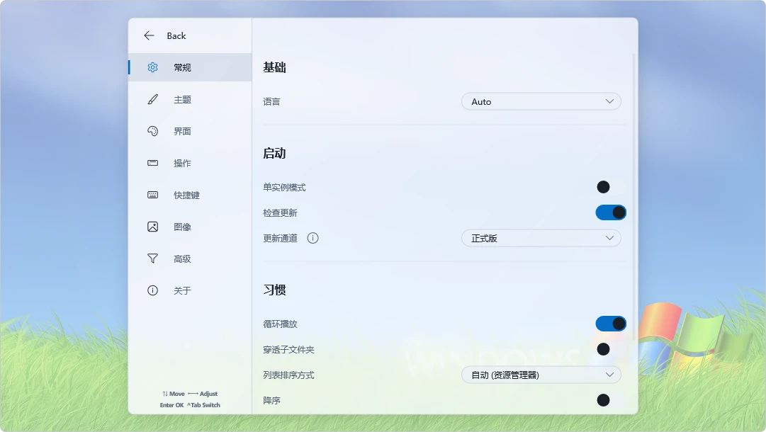Open the 界面 settings tab
The height and width of the screenshot is (432, 766).
coord(190,131)
